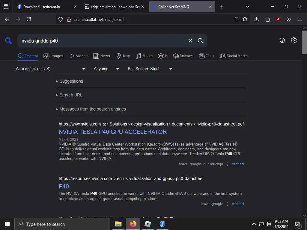Switch to News category
This screenshot has height=230, width=307.
(102, 56)
